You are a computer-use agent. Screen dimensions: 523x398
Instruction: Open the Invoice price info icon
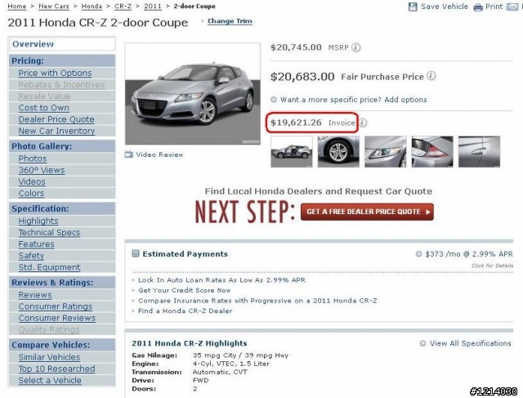click(x=363, y=123)
